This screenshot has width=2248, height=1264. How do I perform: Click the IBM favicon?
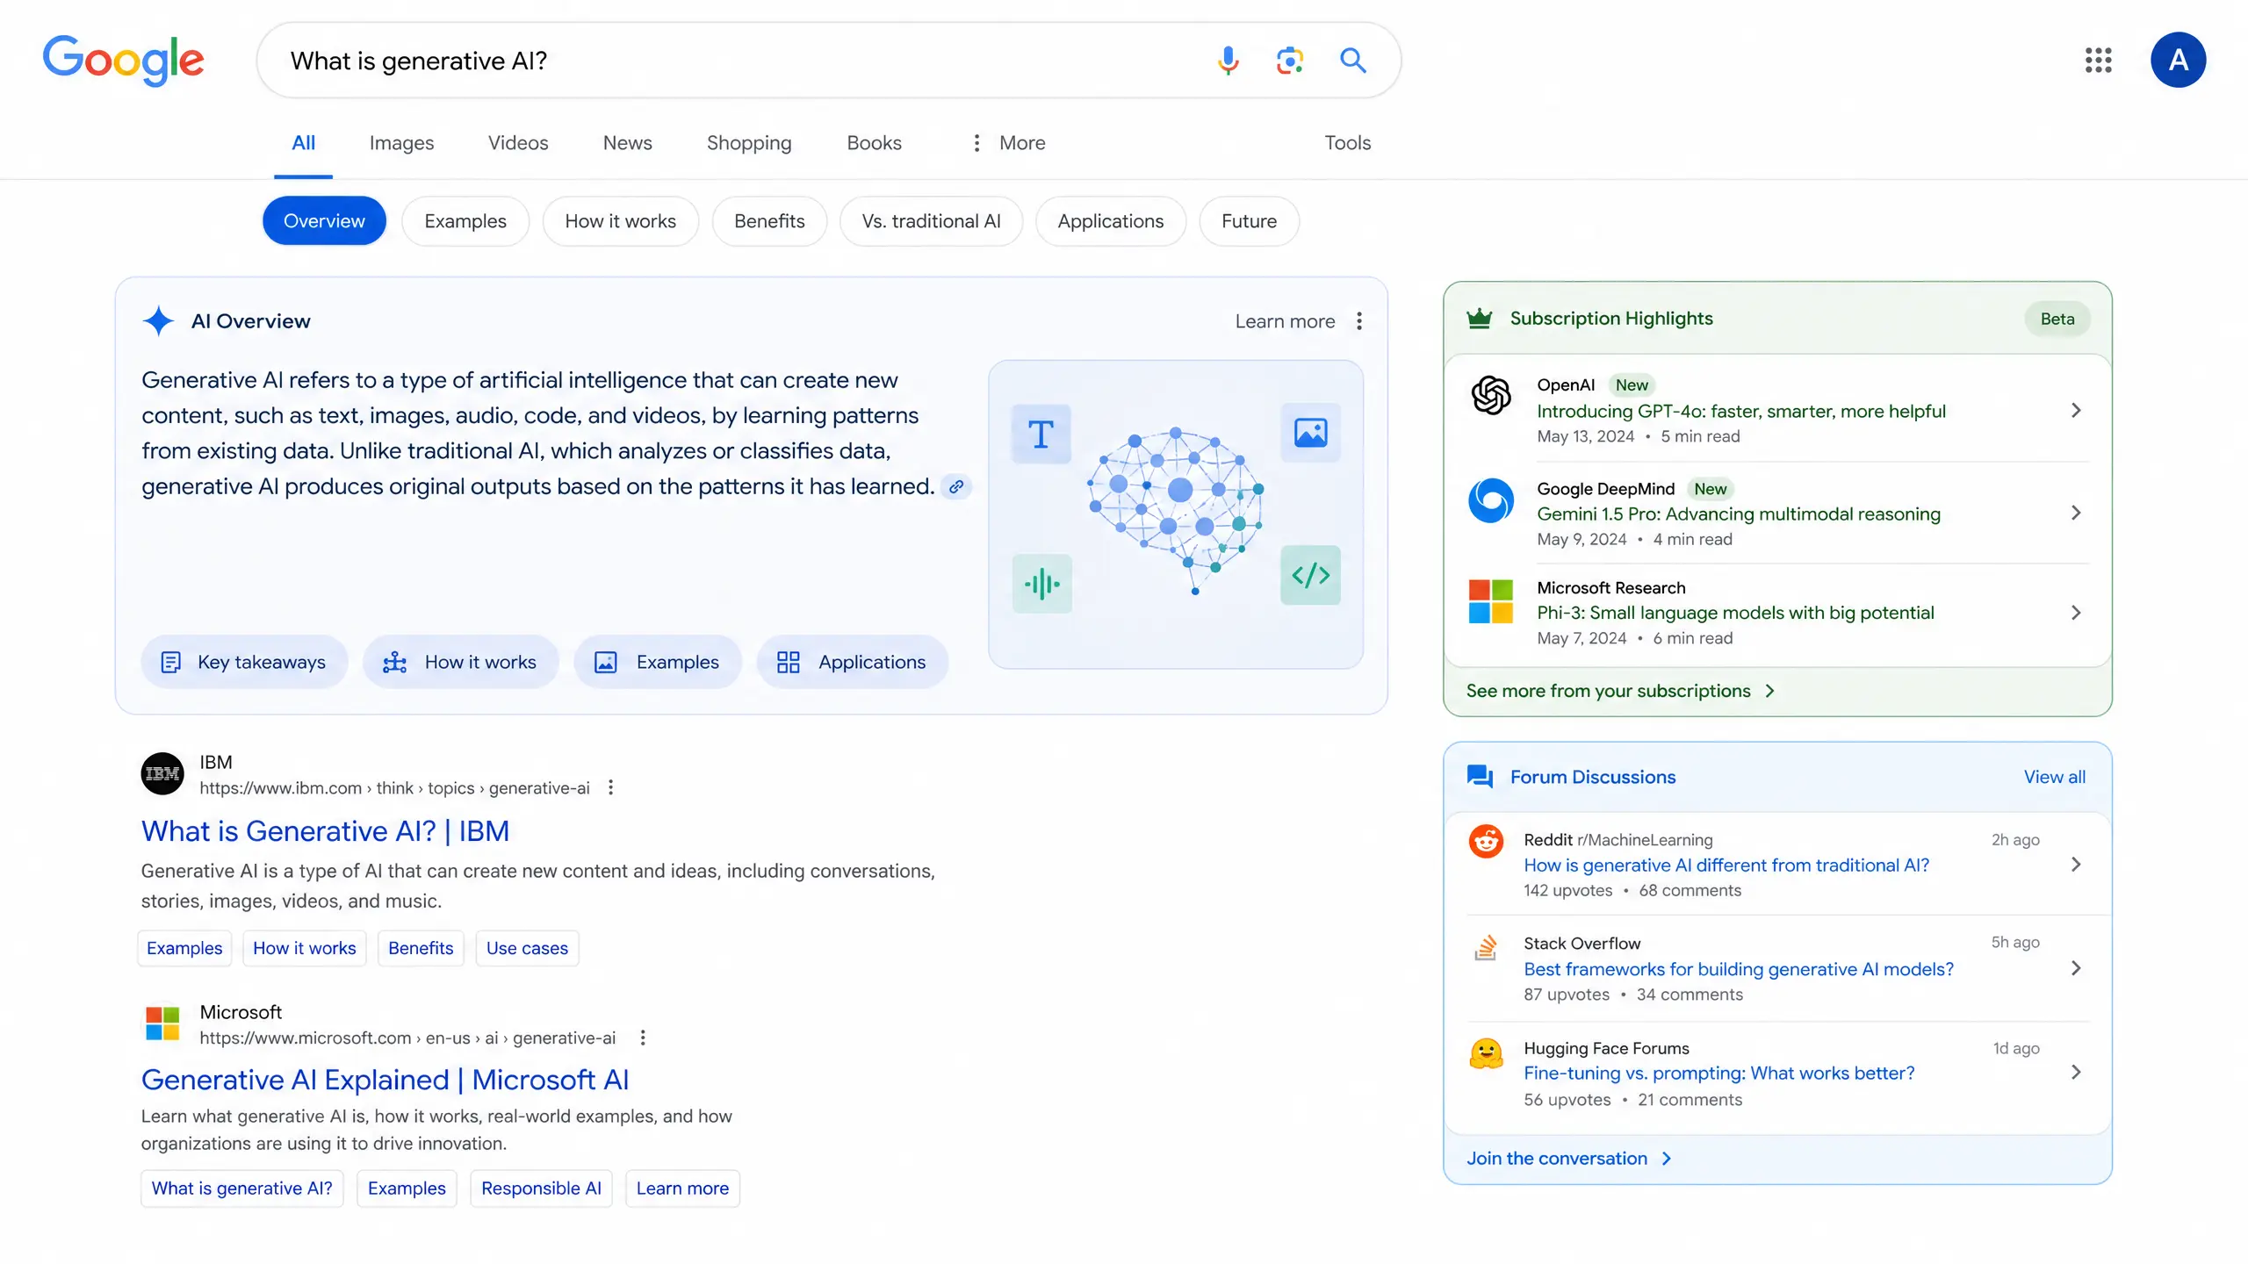pyautogui.click(x=162, y=774)
